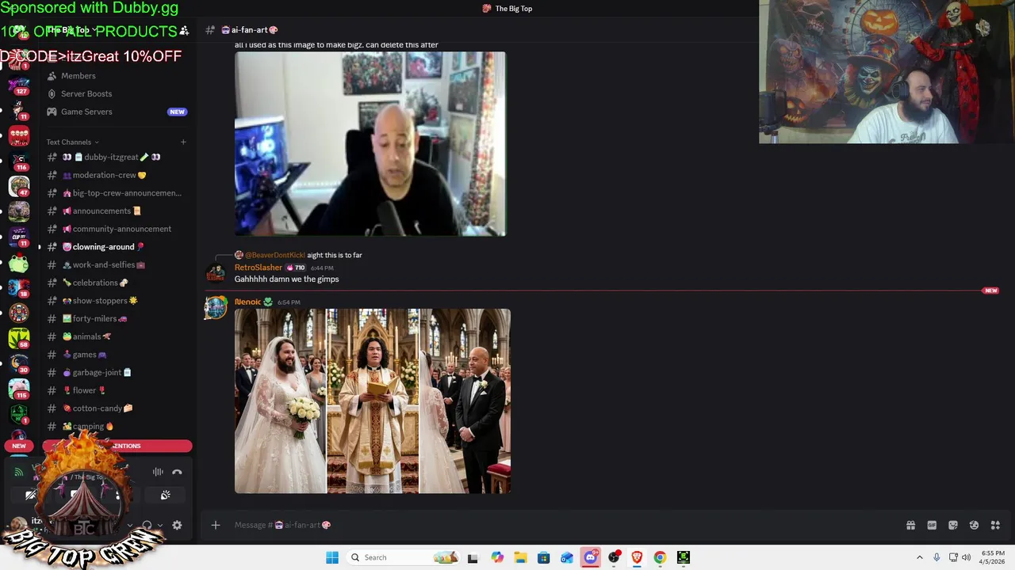Open the games channel
This screenshot has width=1015, height=570.
click(x=117, y=355)
